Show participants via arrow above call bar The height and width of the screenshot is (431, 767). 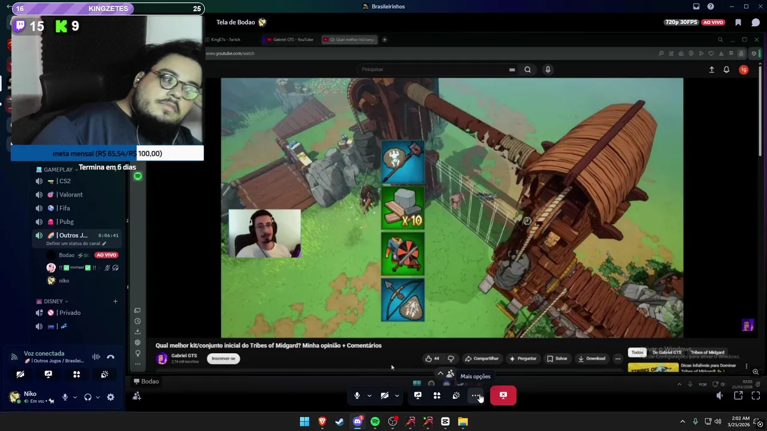(440, 374)
